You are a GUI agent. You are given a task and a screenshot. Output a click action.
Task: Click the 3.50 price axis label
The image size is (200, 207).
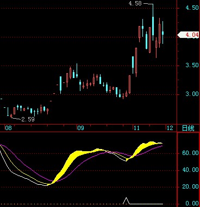pos(192,65)
